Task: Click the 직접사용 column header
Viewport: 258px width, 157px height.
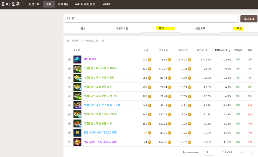Action: [238, 50]
